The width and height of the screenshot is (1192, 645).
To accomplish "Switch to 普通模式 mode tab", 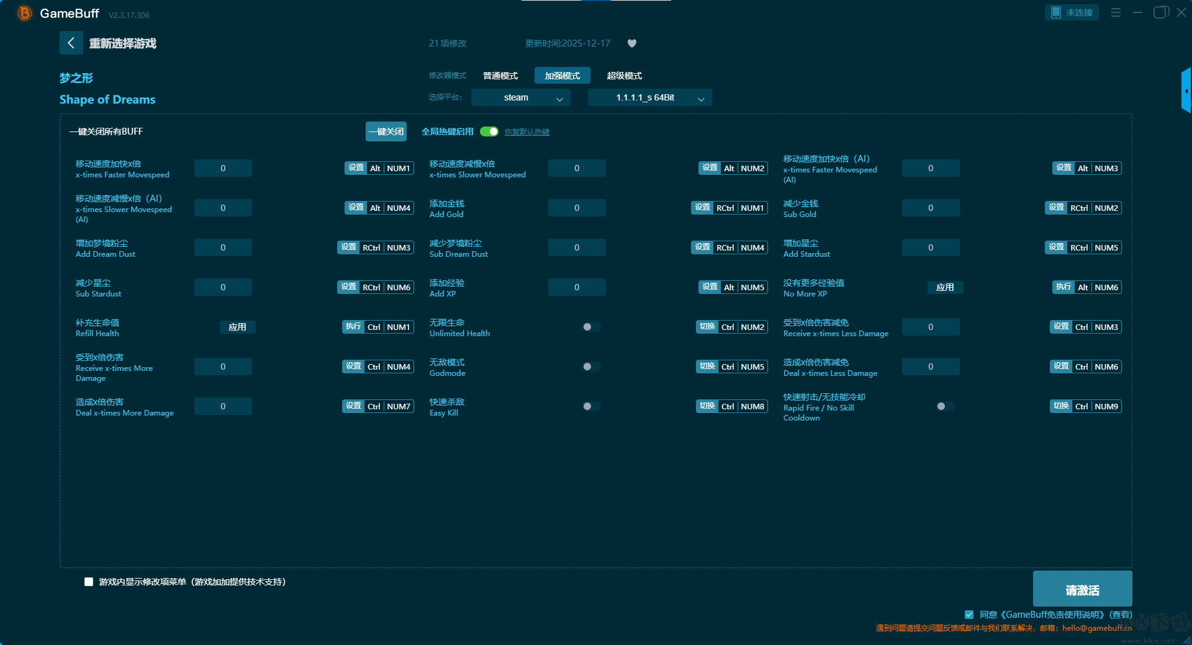I will pyautogui.click(x=500, y=76).
